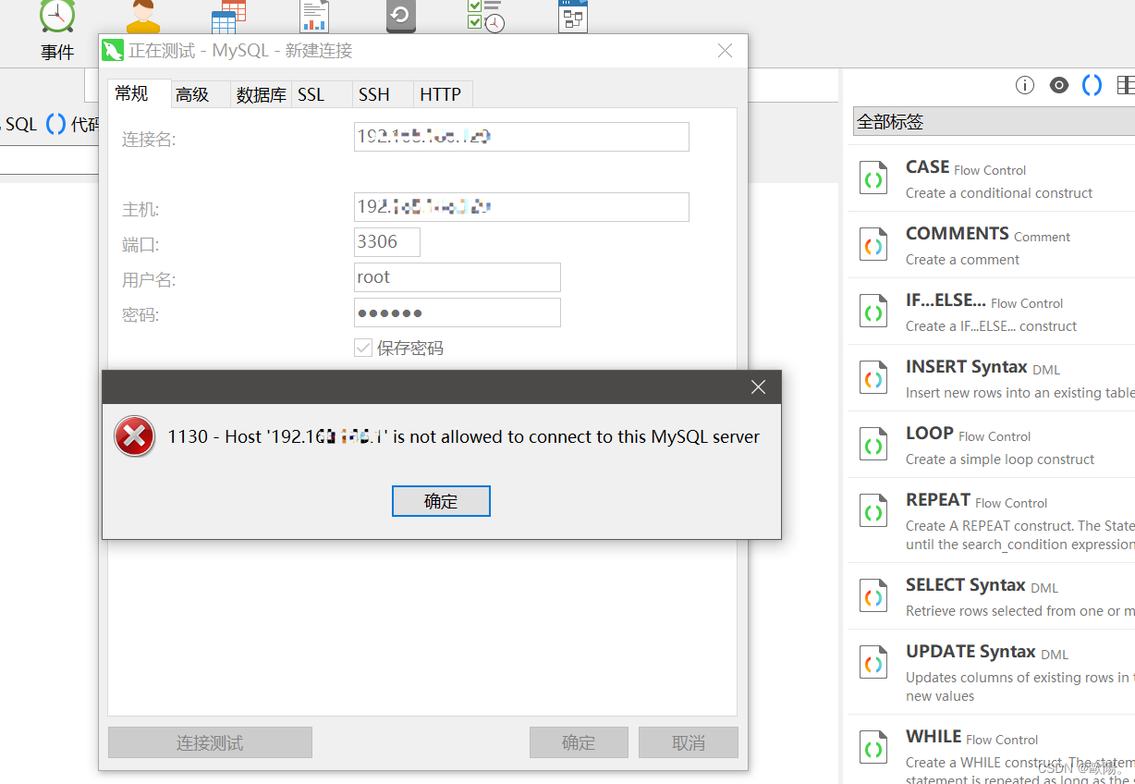Click the info icon in right panel
Image resolution: width=1135 pixels, height=784 pixels.
point(1025,85)
